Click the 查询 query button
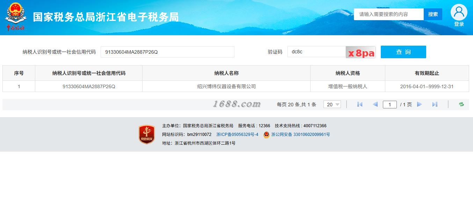 pos(403,52)
